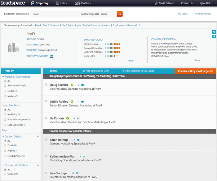Click the orange search magnifier button

(120, 14)
